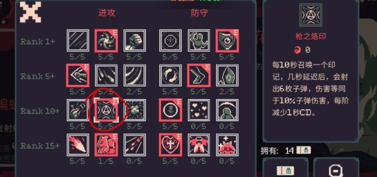Select the angel wings rune in Rank 15+

tap(199, 145)
